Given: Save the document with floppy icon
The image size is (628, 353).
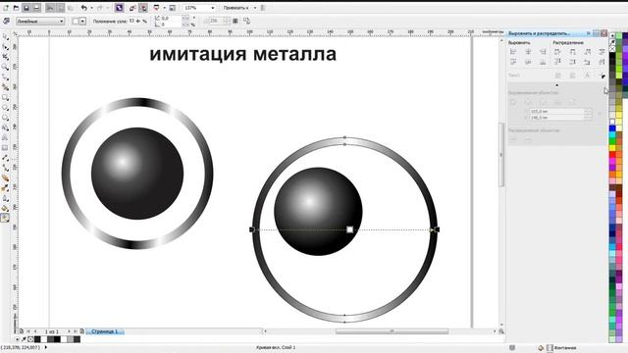Looking at the screenshot, I should click(26, 8).
